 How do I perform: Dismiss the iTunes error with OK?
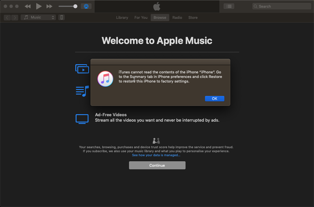[x=214, y=99]
